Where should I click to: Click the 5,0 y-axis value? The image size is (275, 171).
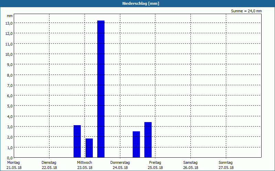tap(10, 106)
